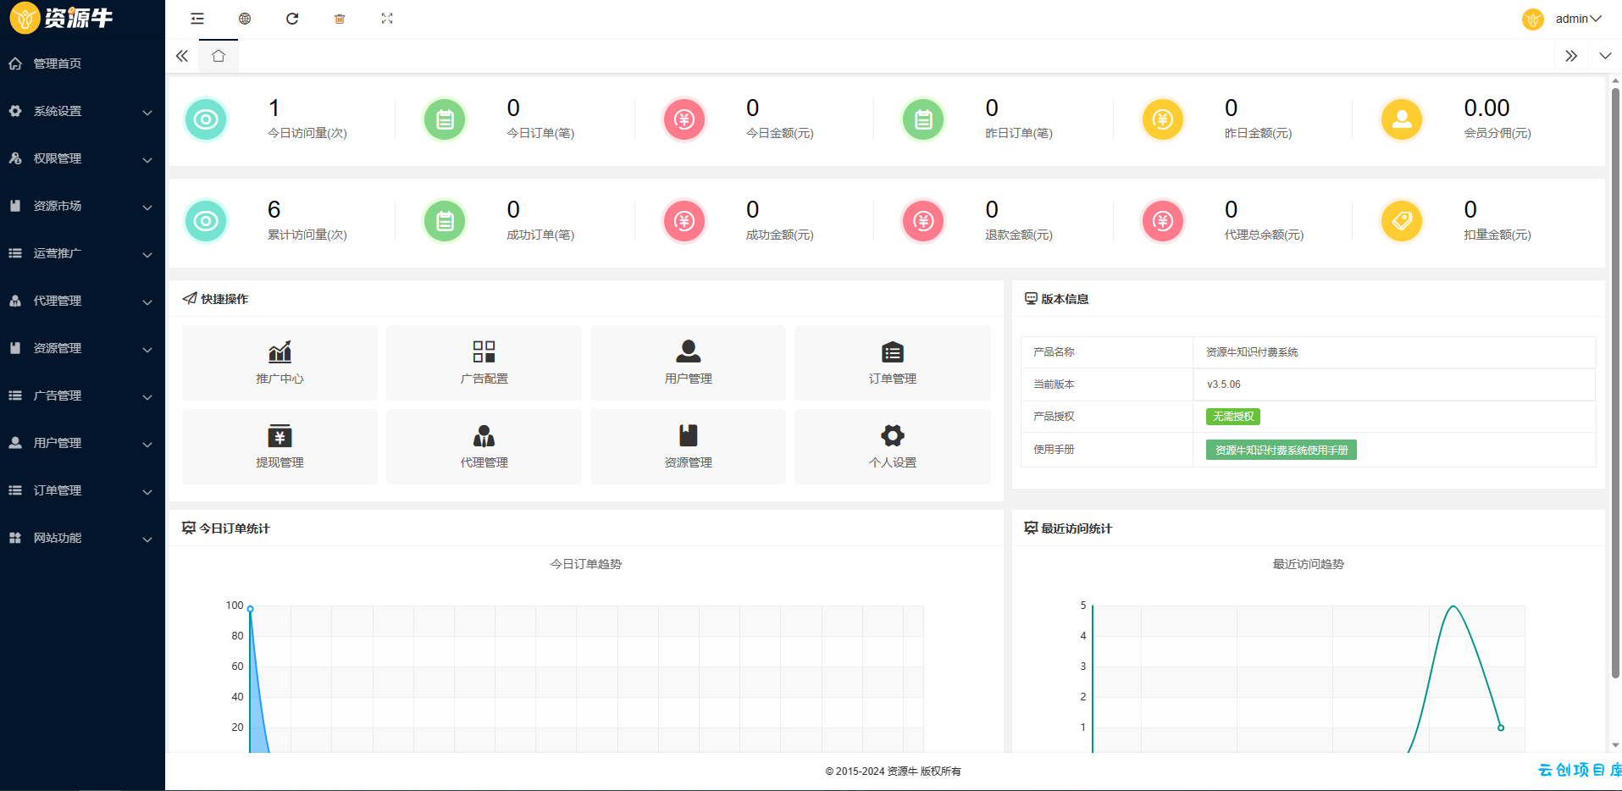
Task: Expand the 订单管理 sidebar menu
Action: 82,490
